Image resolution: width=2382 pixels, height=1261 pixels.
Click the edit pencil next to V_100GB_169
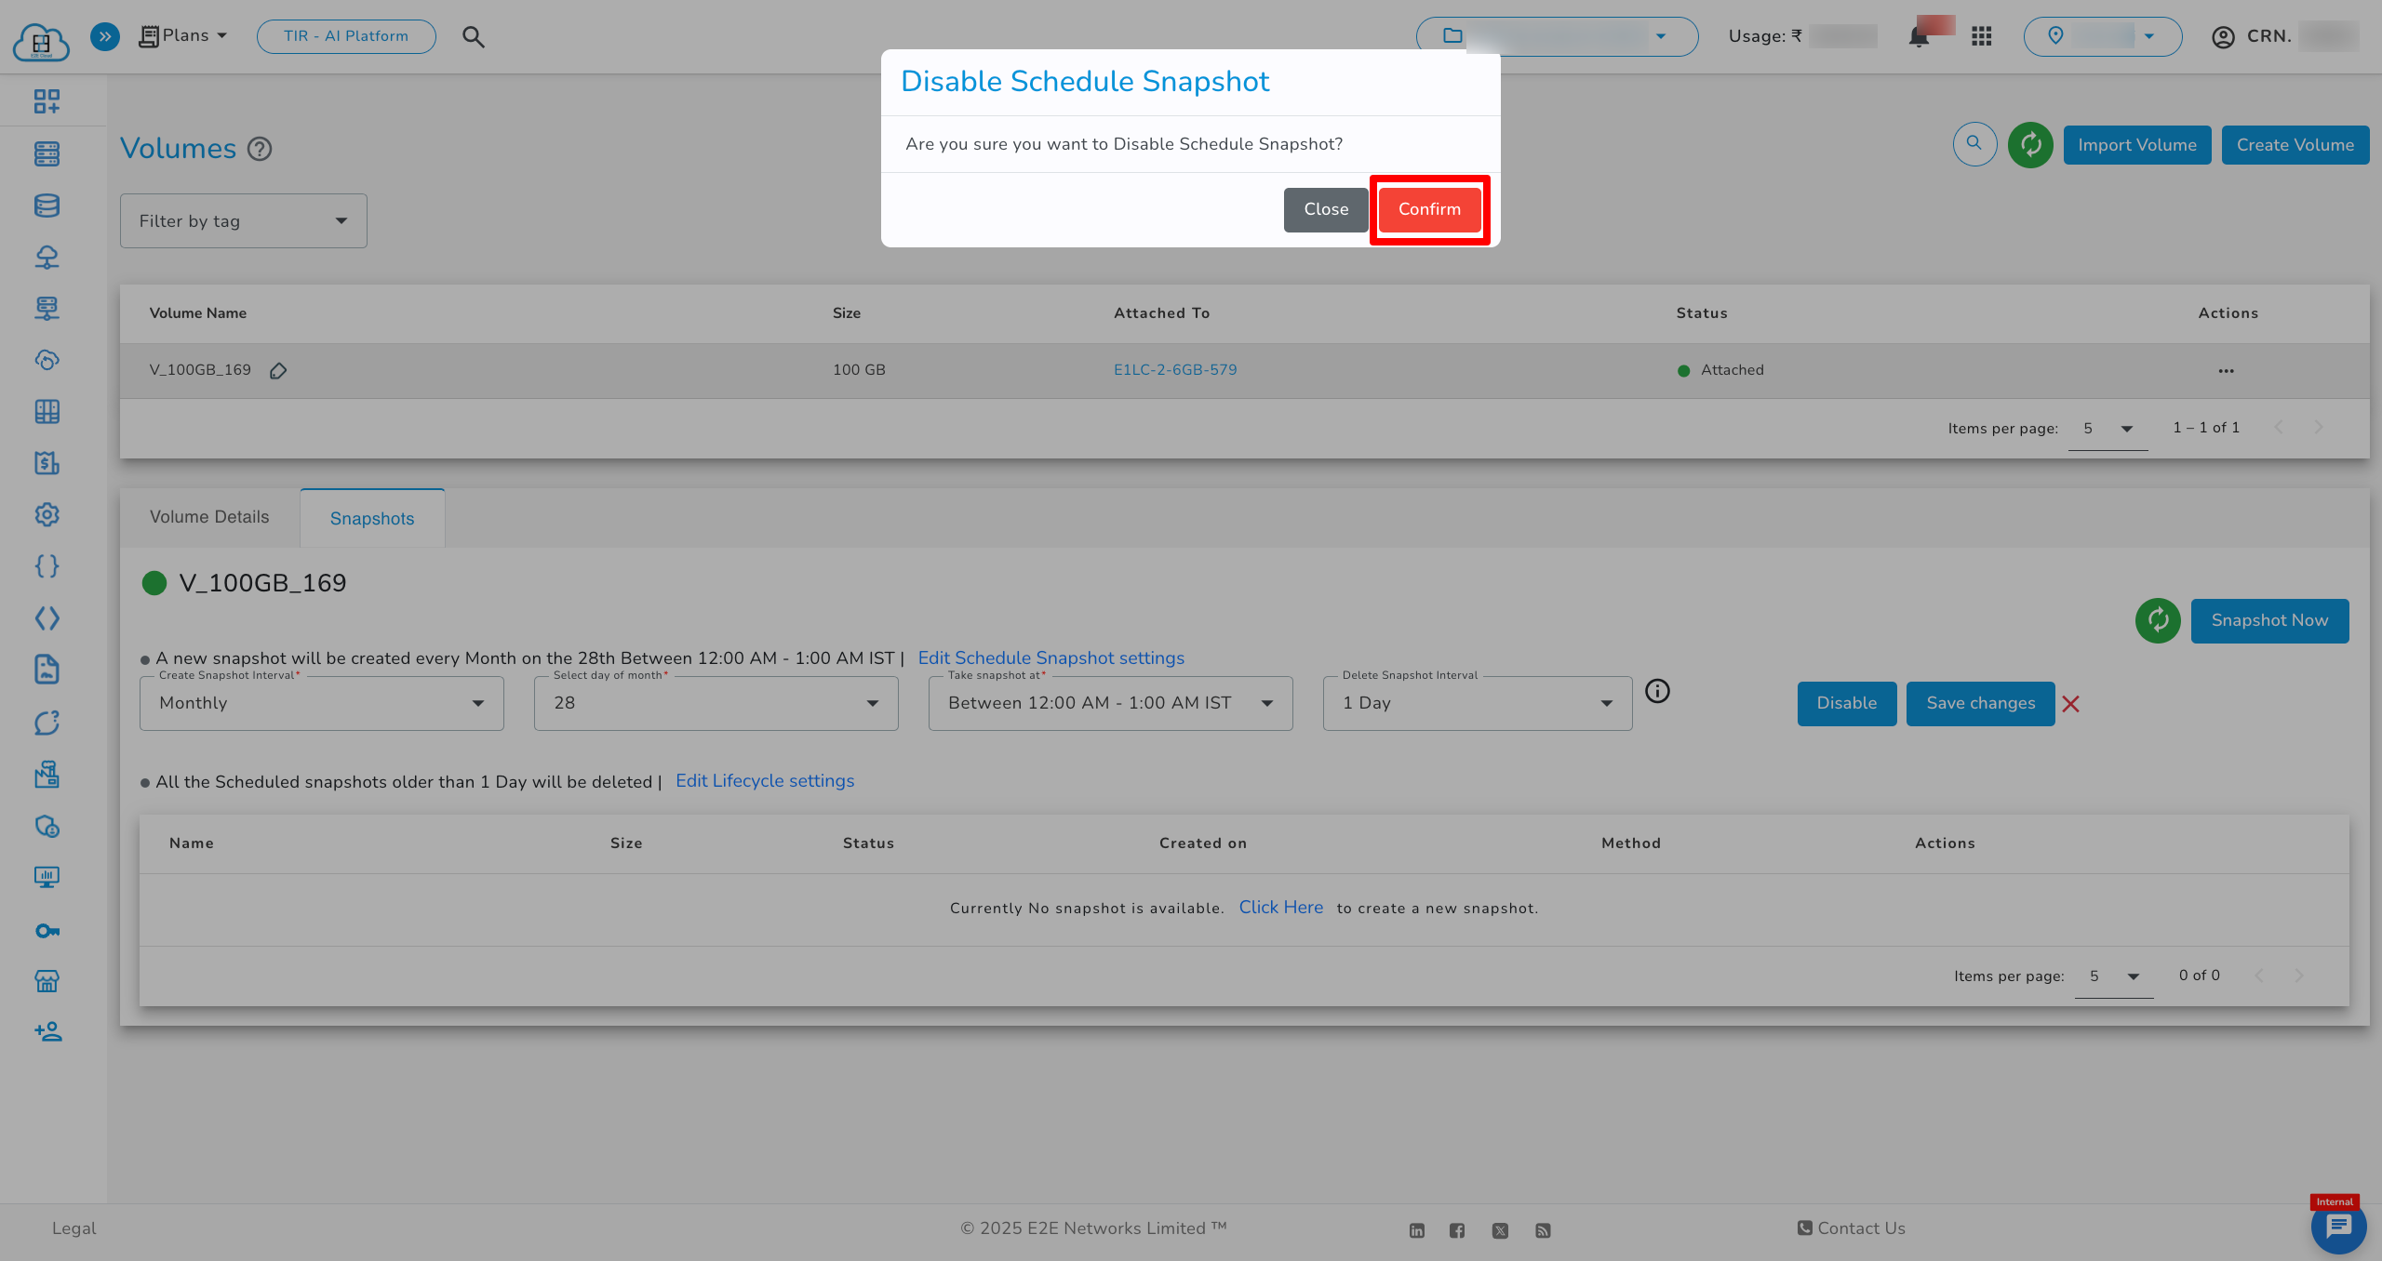pyautogui.click(x=278, y=371)
